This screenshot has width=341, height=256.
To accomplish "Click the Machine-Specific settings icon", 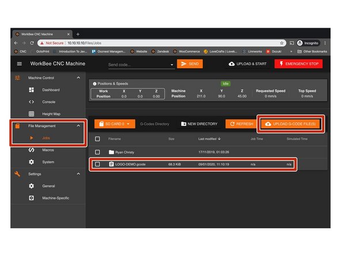I will coord(31,198).
